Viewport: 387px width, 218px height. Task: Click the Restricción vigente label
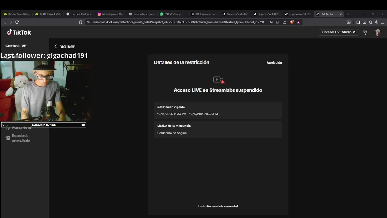click(171, 107)
